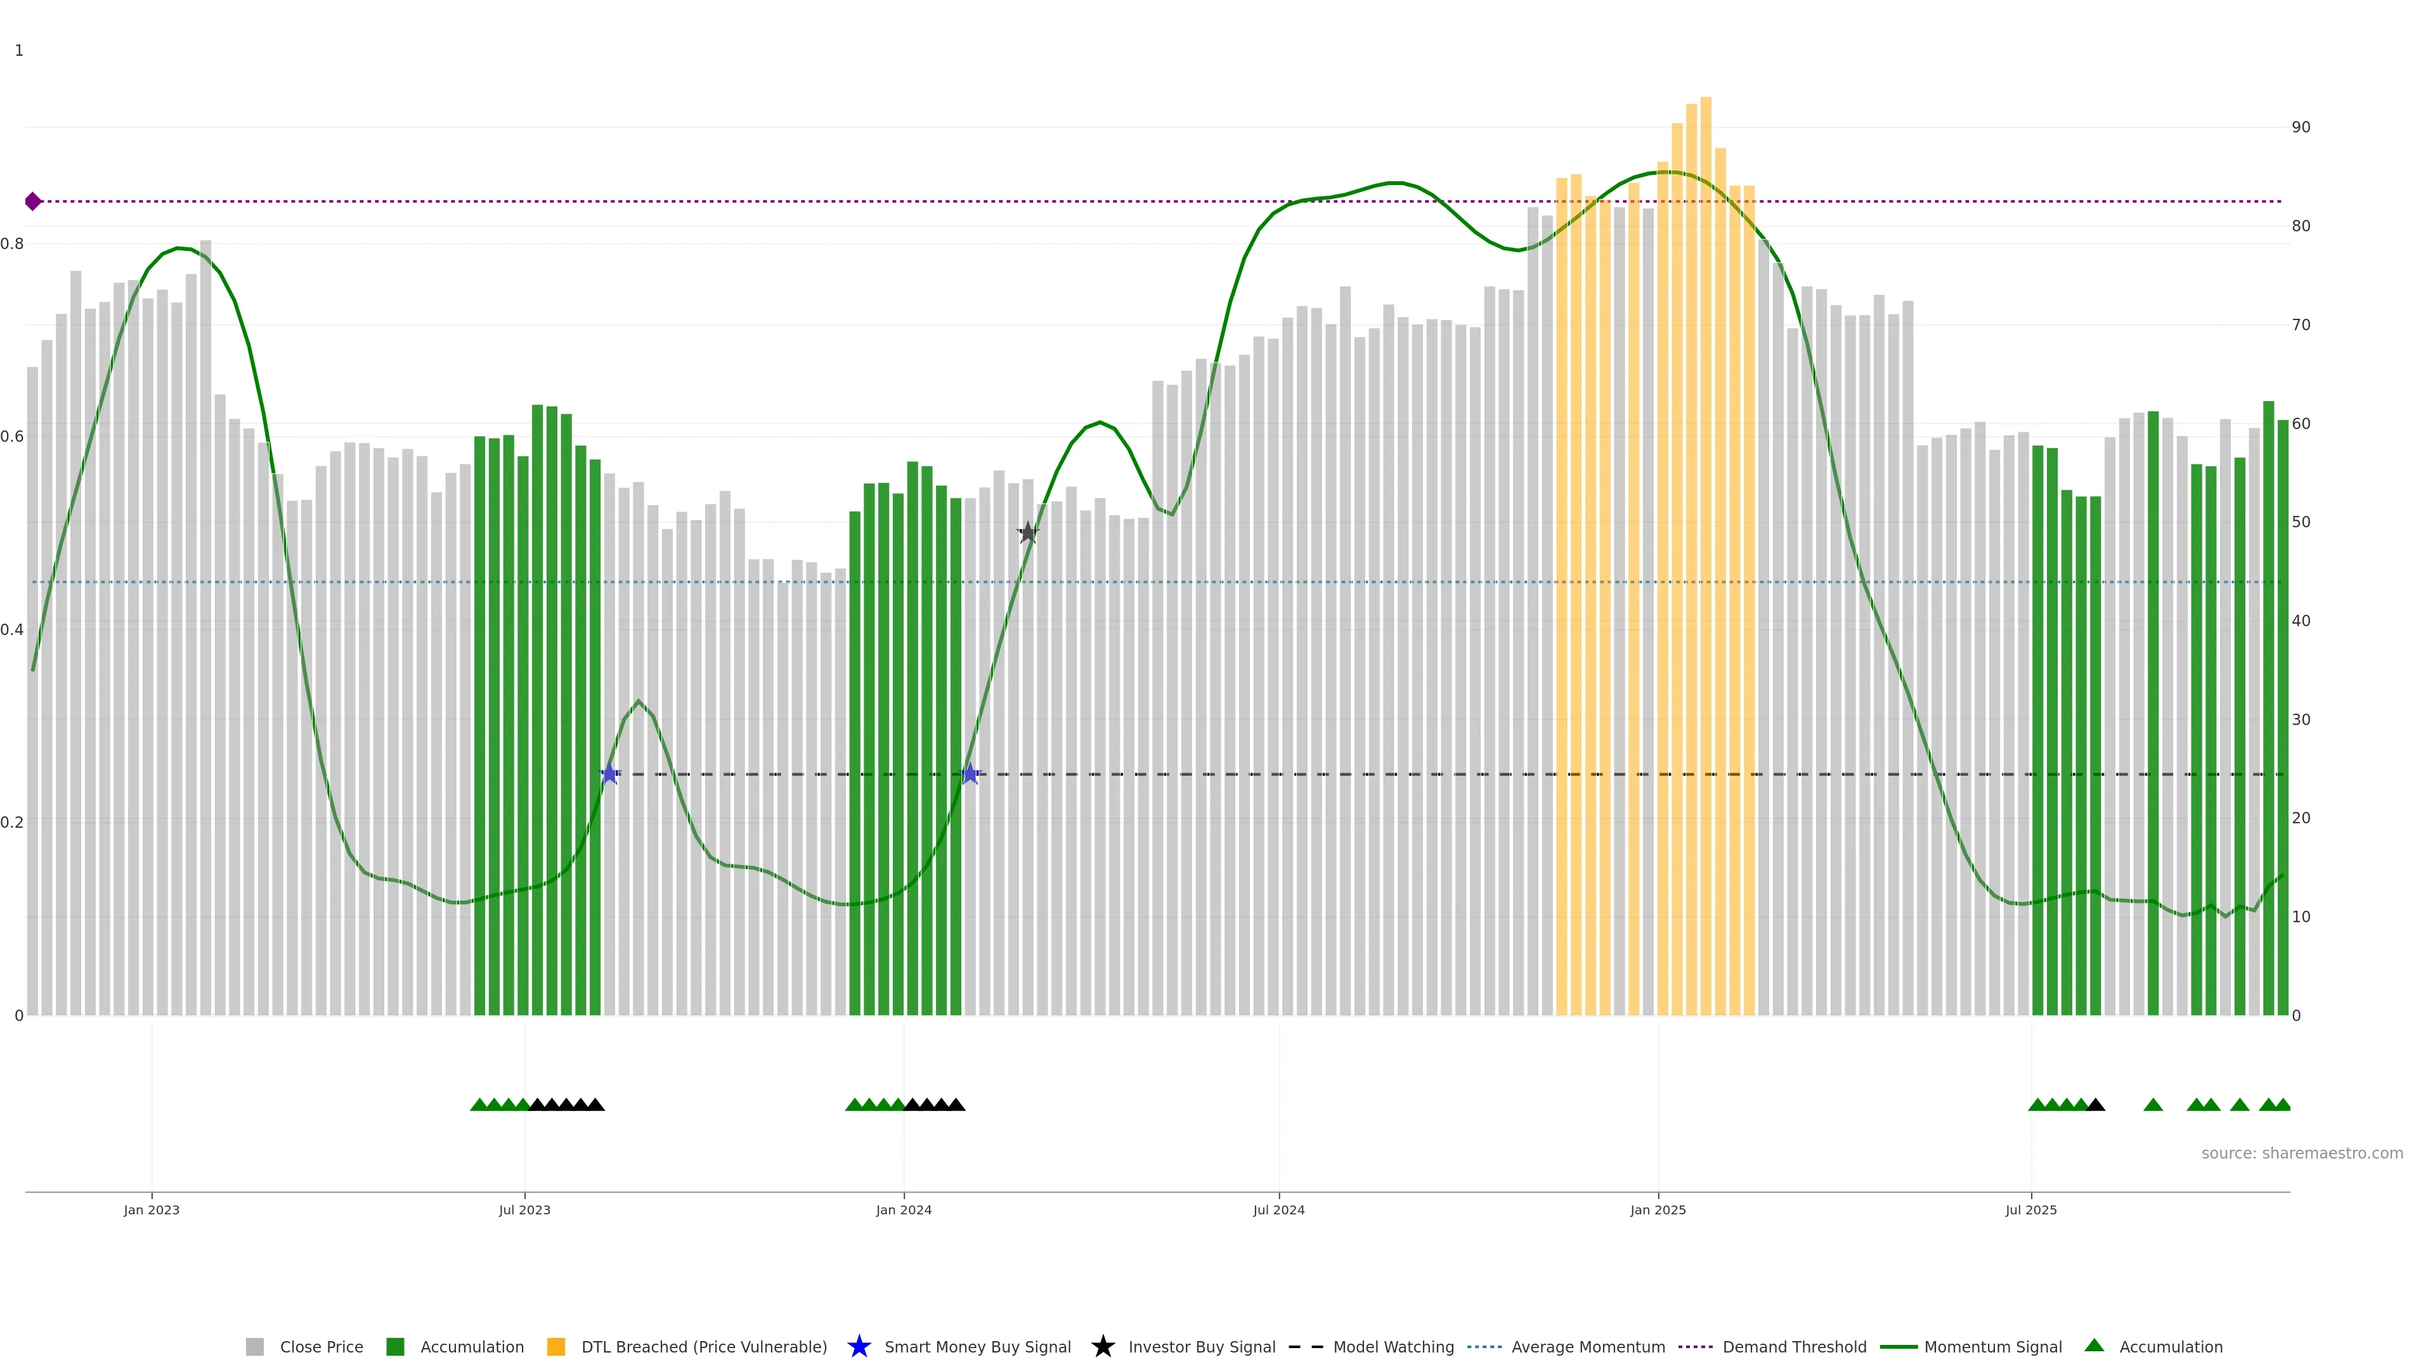Click the Jan 2024 x-axis label
The height and width of the screenshot is (1369, 2435).
[x=904, y=1211]
